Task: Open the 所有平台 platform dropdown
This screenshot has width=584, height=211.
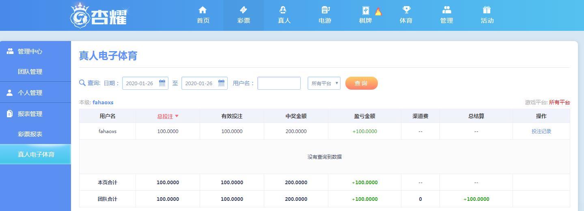Action: point(324,83)
